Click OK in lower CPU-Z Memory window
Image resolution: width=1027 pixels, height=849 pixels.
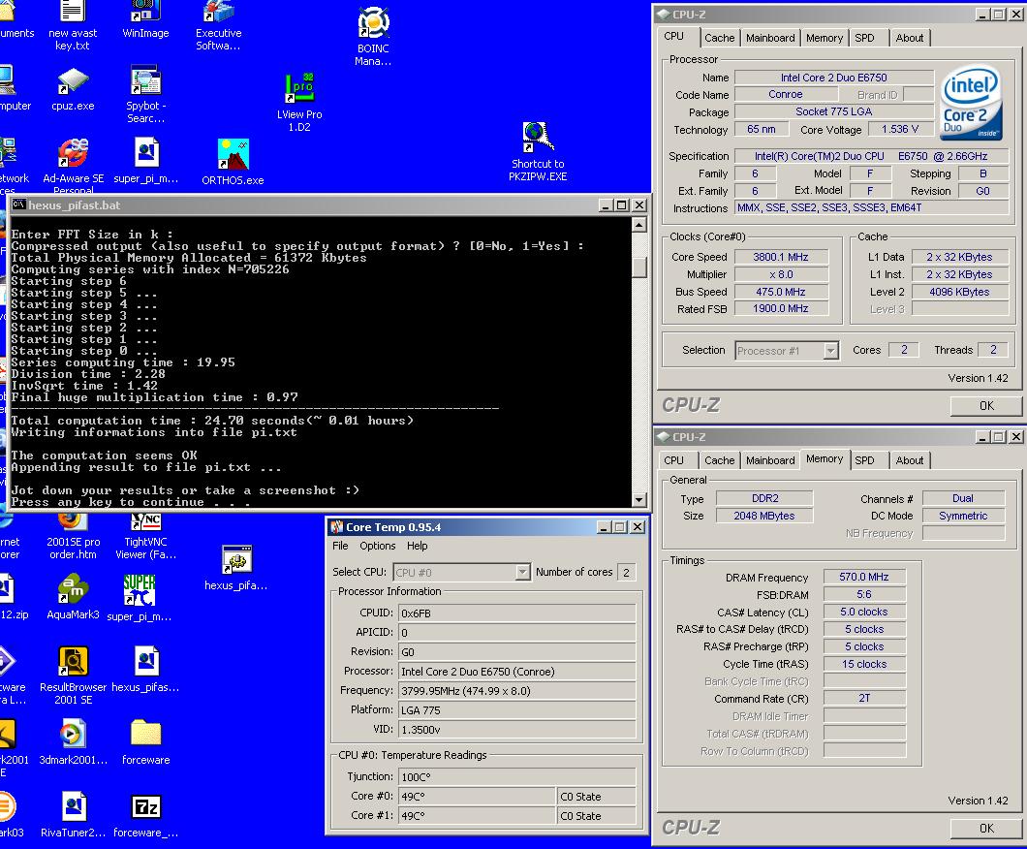(986, 828)
